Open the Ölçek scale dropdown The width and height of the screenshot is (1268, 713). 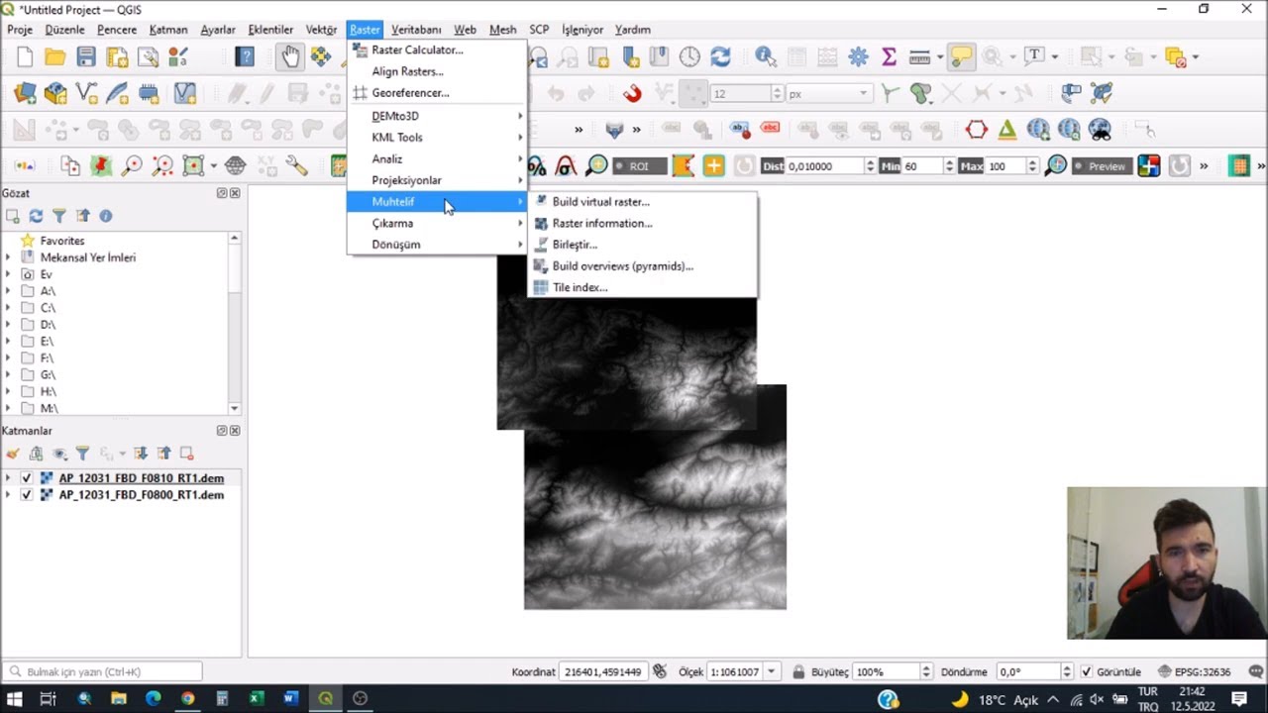pyautogui.click(x=772, y=672)
